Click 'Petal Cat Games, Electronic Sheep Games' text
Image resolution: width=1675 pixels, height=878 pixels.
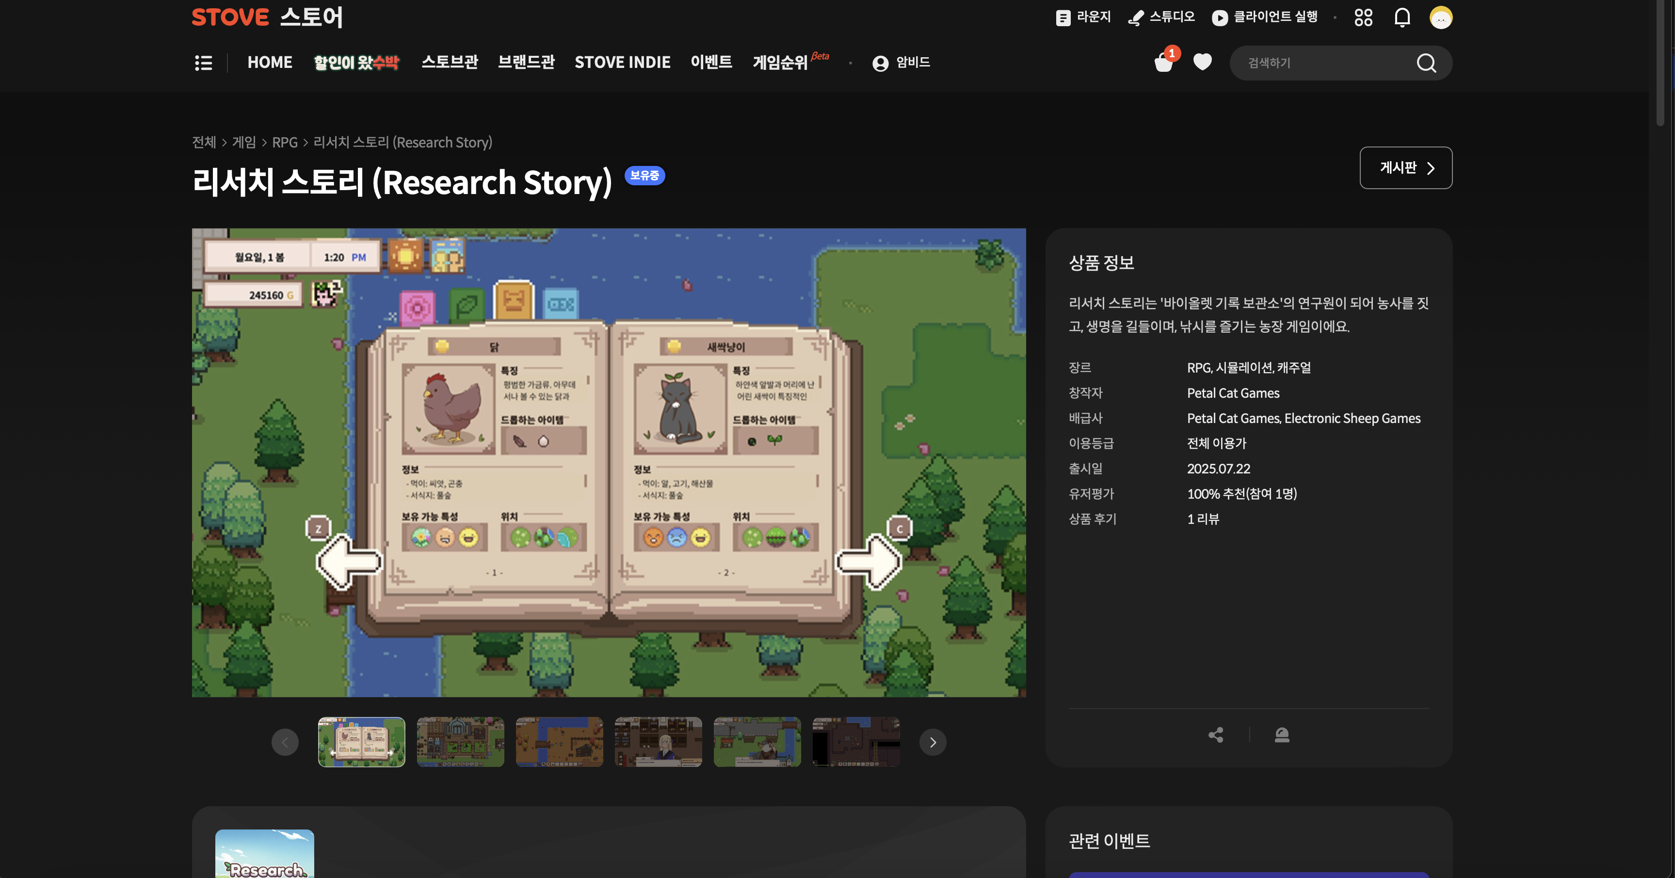click(x=1304, y=418)
